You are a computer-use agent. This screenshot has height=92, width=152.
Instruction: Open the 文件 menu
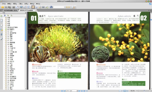click(4, 4)
